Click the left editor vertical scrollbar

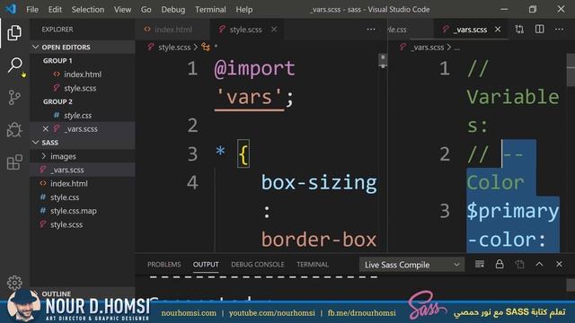383,61
